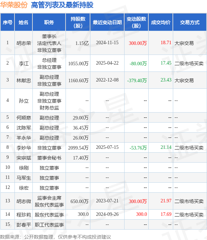Click the data source disclaimer footer

(x=56, y=237)
